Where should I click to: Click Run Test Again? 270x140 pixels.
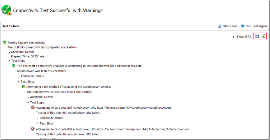tap(256, 26)
